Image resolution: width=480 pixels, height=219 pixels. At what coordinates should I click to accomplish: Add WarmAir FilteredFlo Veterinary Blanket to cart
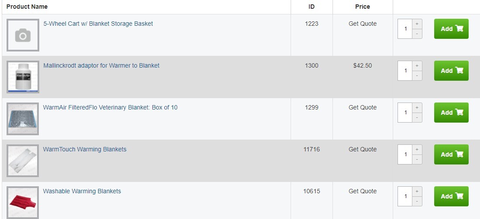click(451, 113)
